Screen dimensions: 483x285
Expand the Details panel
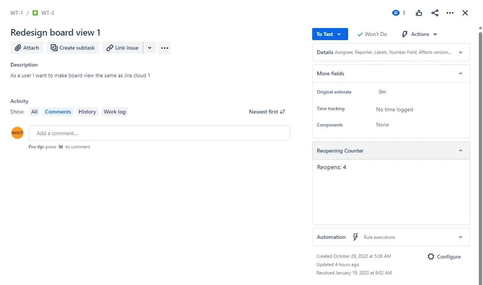(391, 52)
